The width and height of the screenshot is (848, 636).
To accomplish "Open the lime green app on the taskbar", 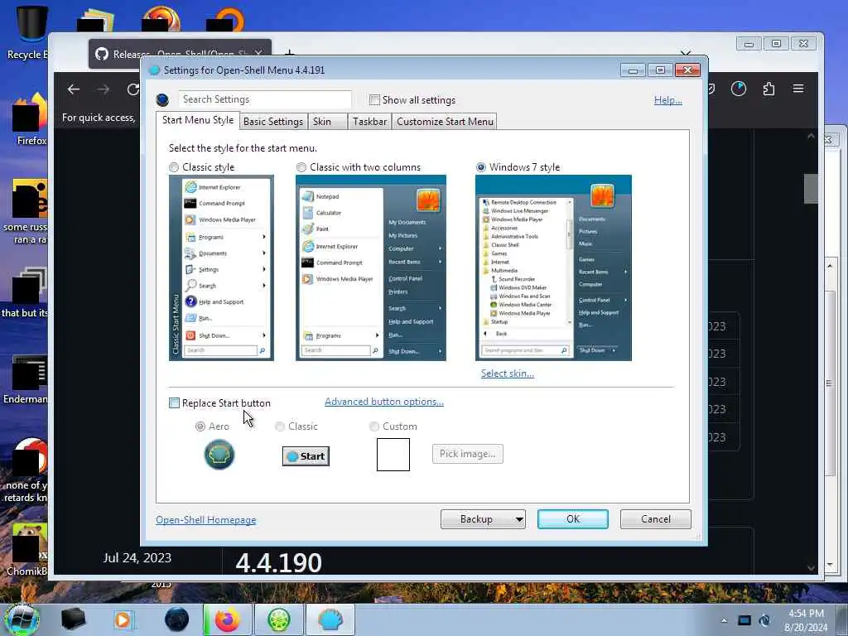I will click(278, 619).
